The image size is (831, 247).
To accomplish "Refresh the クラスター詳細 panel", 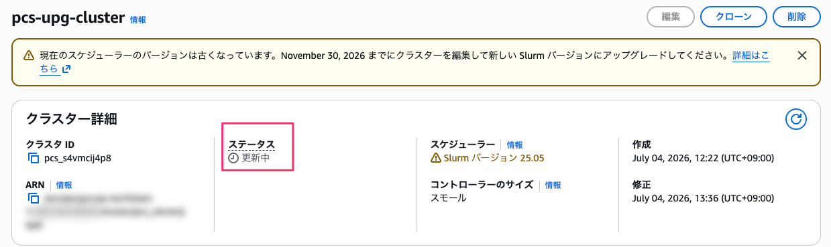I will pyautogui.click(x=795, y=119).
